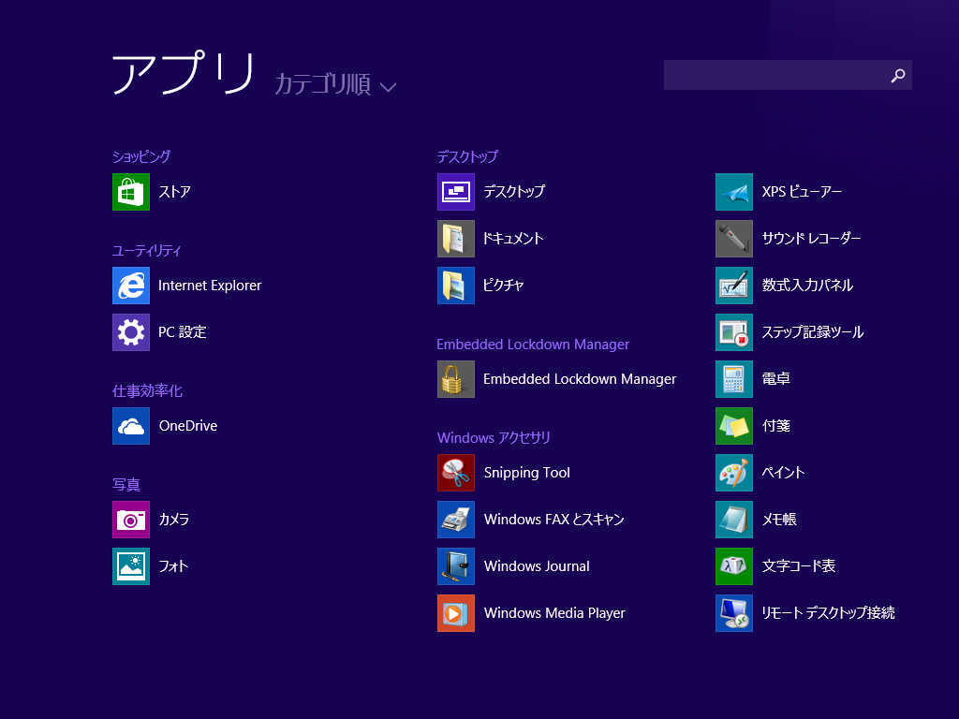959x719 pixels.
Task: Launch the ステップ記録ツール icon
Action: pyautogui.click(x=734, y=332)
